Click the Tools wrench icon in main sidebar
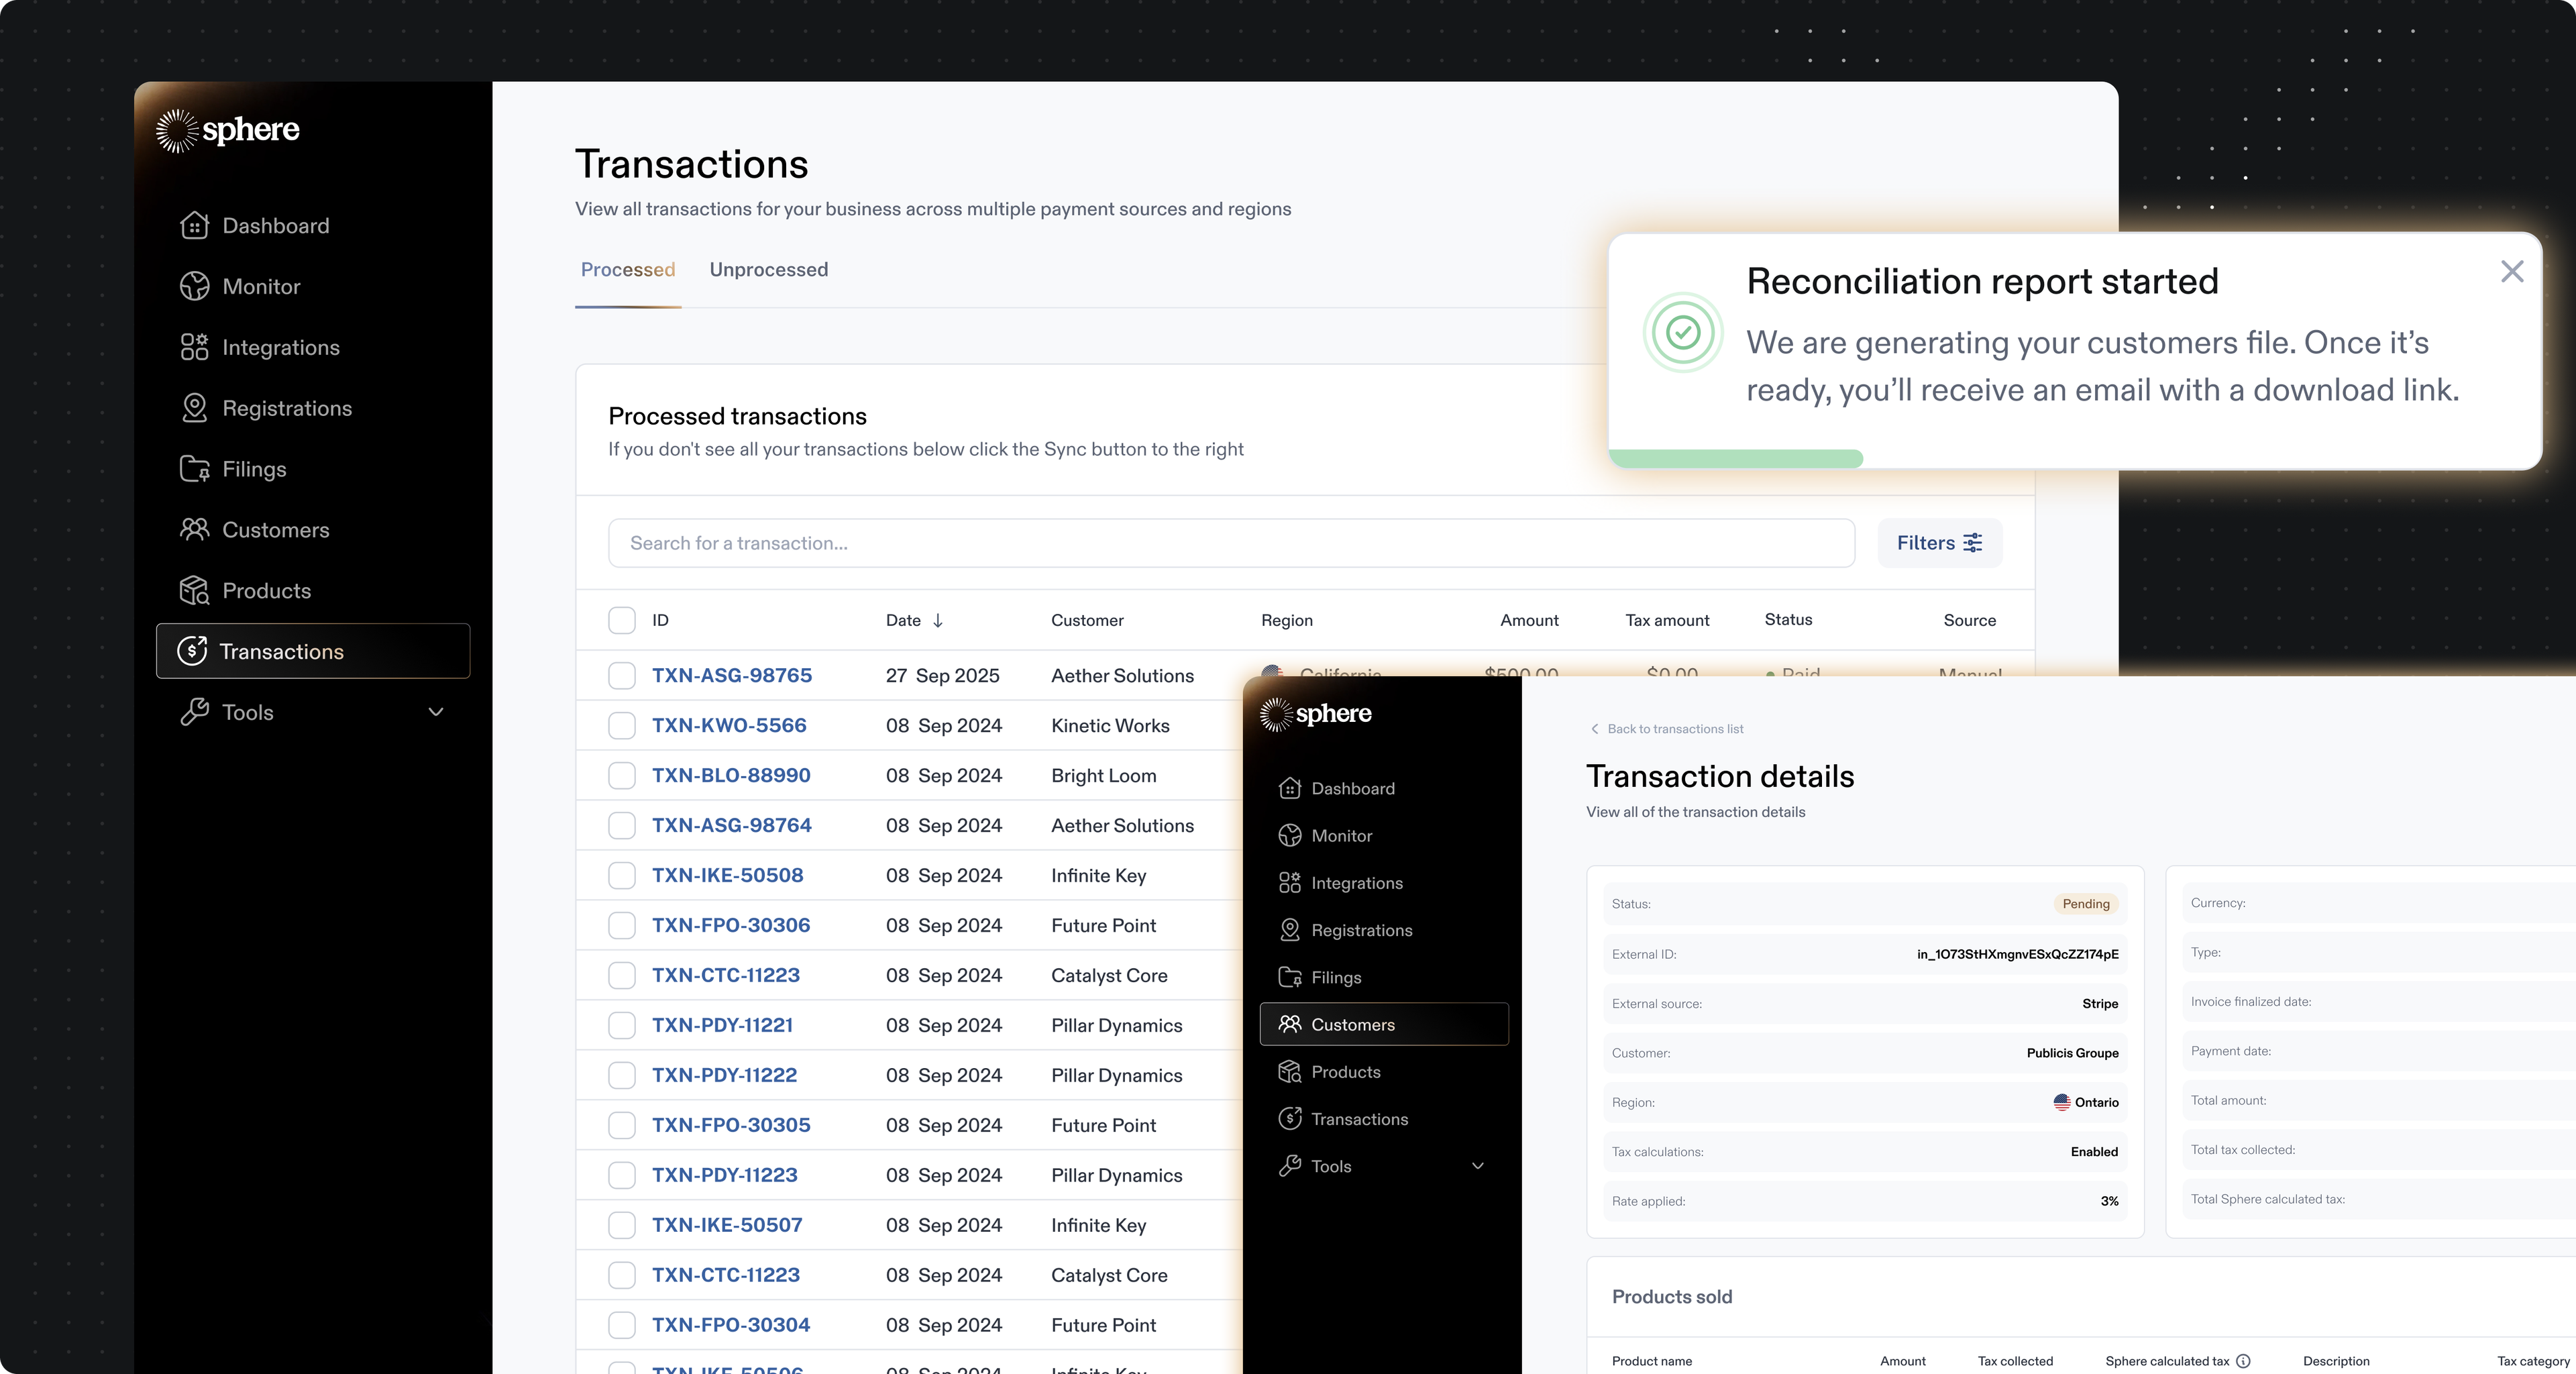2576x1374 pixels. tap(194, 712)
